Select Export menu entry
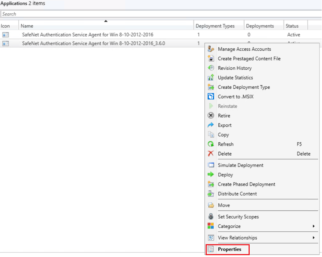 (262, 125)
